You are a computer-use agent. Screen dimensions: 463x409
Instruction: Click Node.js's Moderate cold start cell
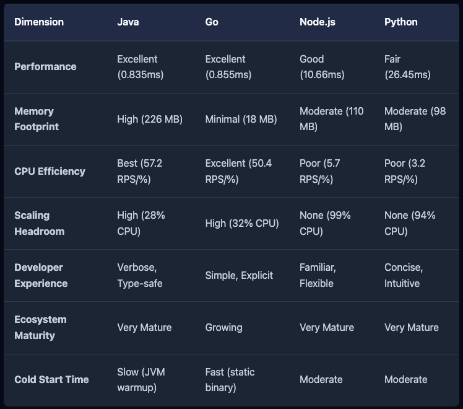(321, 379)
